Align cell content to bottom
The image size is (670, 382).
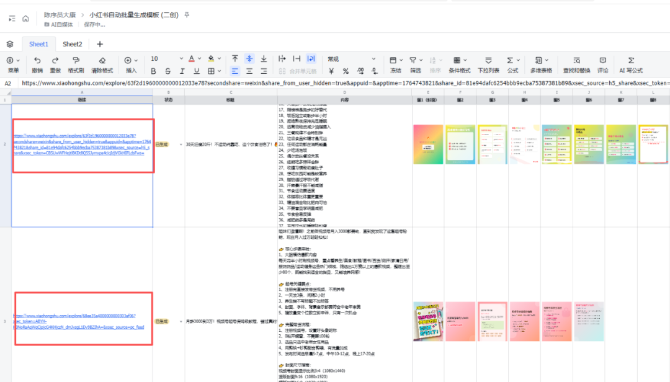point(264,59)
